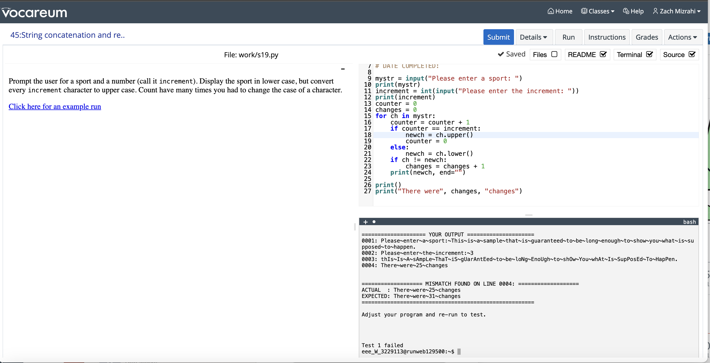Toggle the Terminal checkbox off
The height and width of the screenshot is (363, 710).
[649, 54]
